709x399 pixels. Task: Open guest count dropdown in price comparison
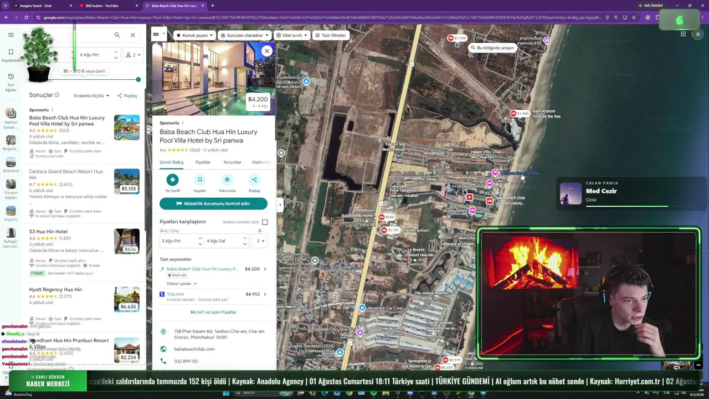click(260, 241)
